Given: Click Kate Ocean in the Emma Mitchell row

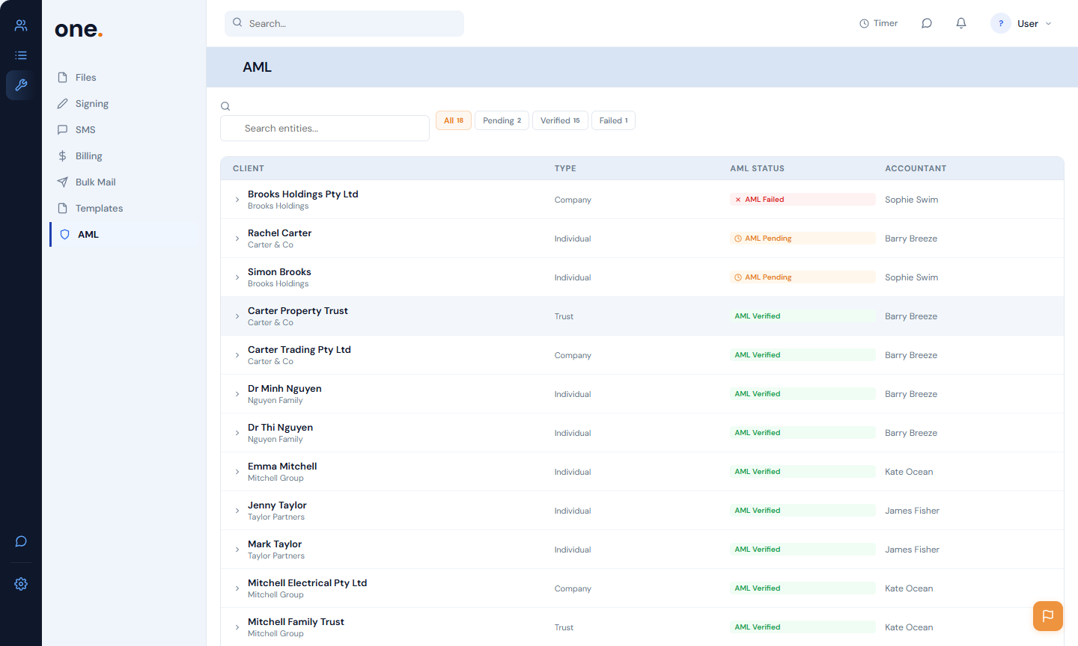Looking at the screenshot, I should [909, 472].
